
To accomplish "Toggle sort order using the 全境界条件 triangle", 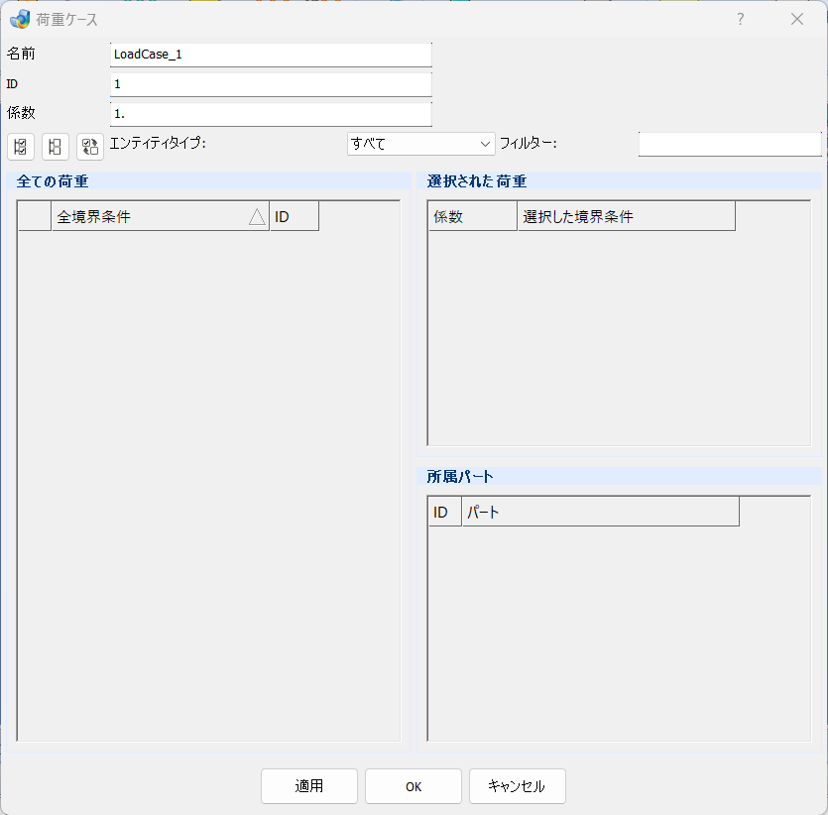I will point(257,216).
